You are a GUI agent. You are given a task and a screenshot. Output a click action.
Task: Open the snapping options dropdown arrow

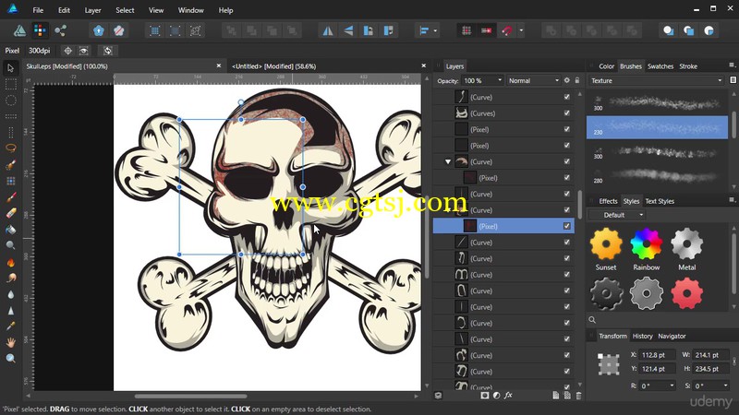click(521, 31)
